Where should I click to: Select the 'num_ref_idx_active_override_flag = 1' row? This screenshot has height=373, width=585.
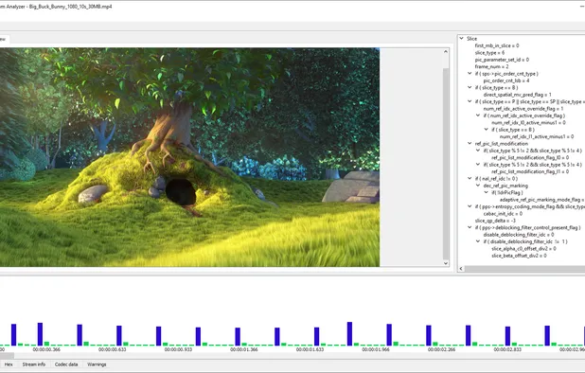click(x=523, y=109)
